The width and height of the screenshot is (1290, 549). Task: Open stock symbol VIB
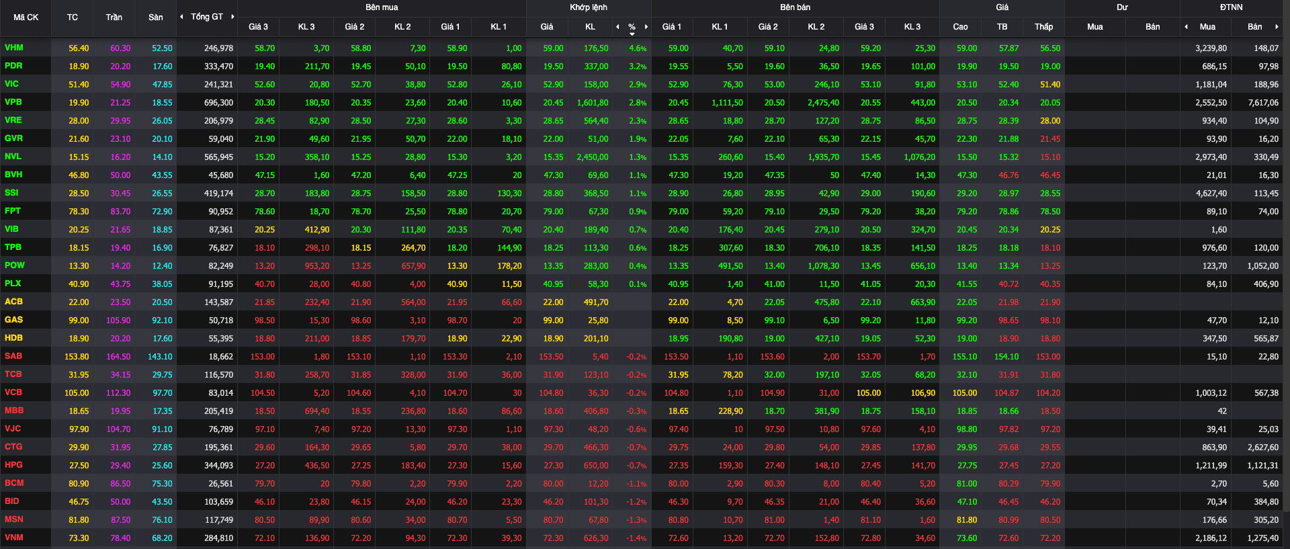pos(11,229)
